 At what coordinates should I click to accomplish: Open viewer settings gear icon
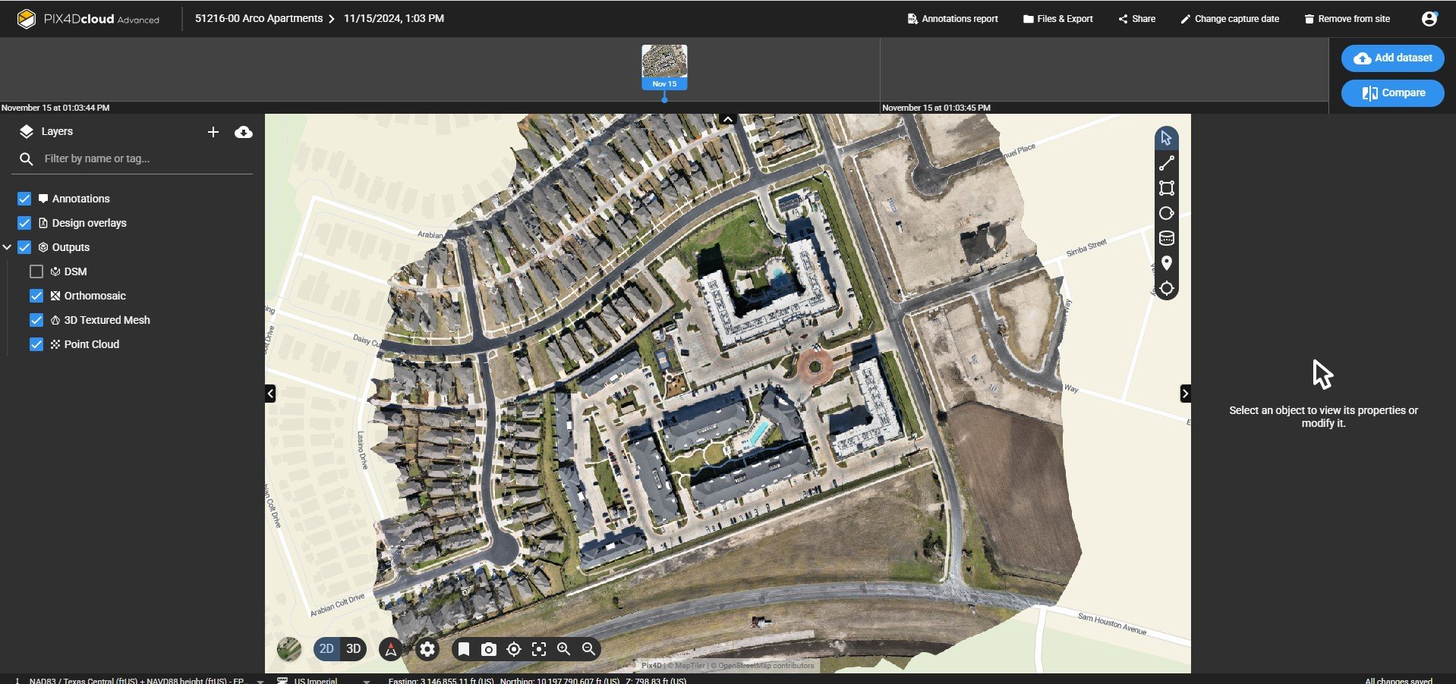(427, 649)
